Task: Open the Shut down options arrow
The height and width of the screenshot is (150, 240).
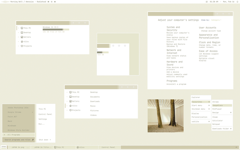Action: pos(50,140)
